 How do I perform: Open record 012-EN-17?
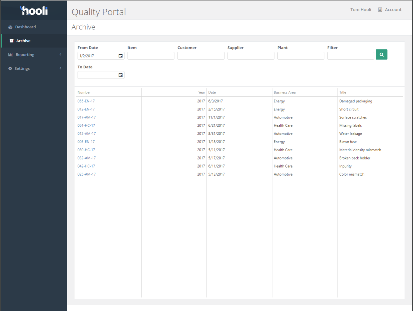pyautogui.click(x=86, y=109)
